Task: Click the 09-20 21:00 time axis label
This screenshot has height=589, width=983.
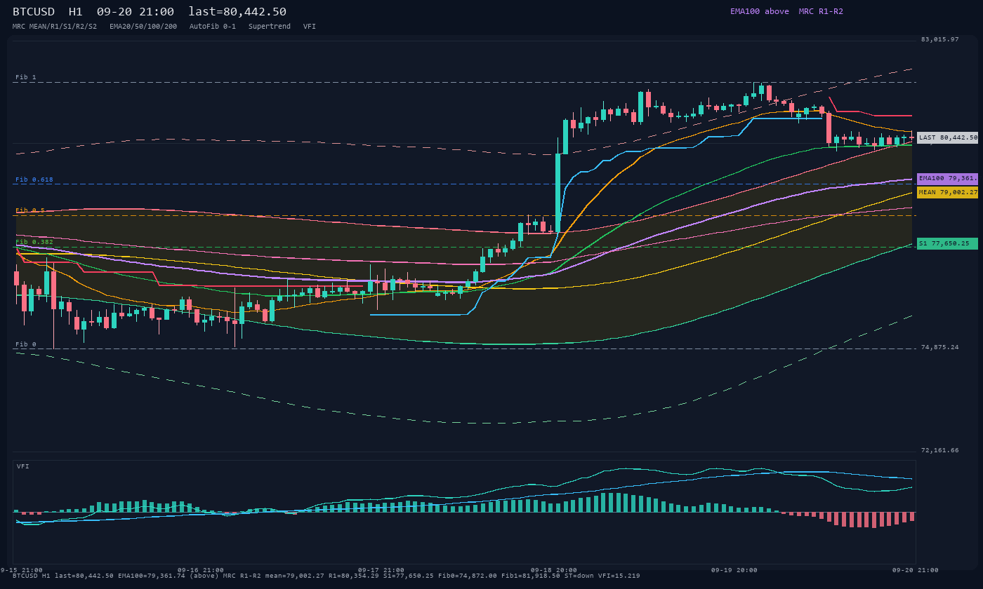Action: 916,570
